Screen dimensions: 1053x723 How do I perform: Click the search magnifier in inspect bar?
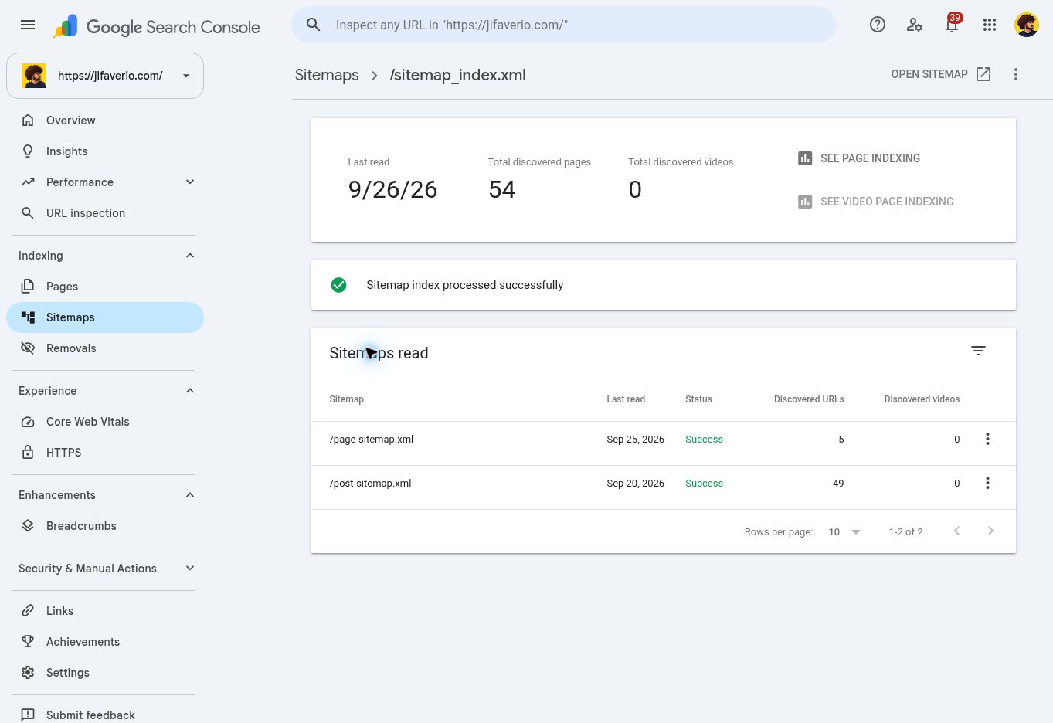(x=314, y=25)
